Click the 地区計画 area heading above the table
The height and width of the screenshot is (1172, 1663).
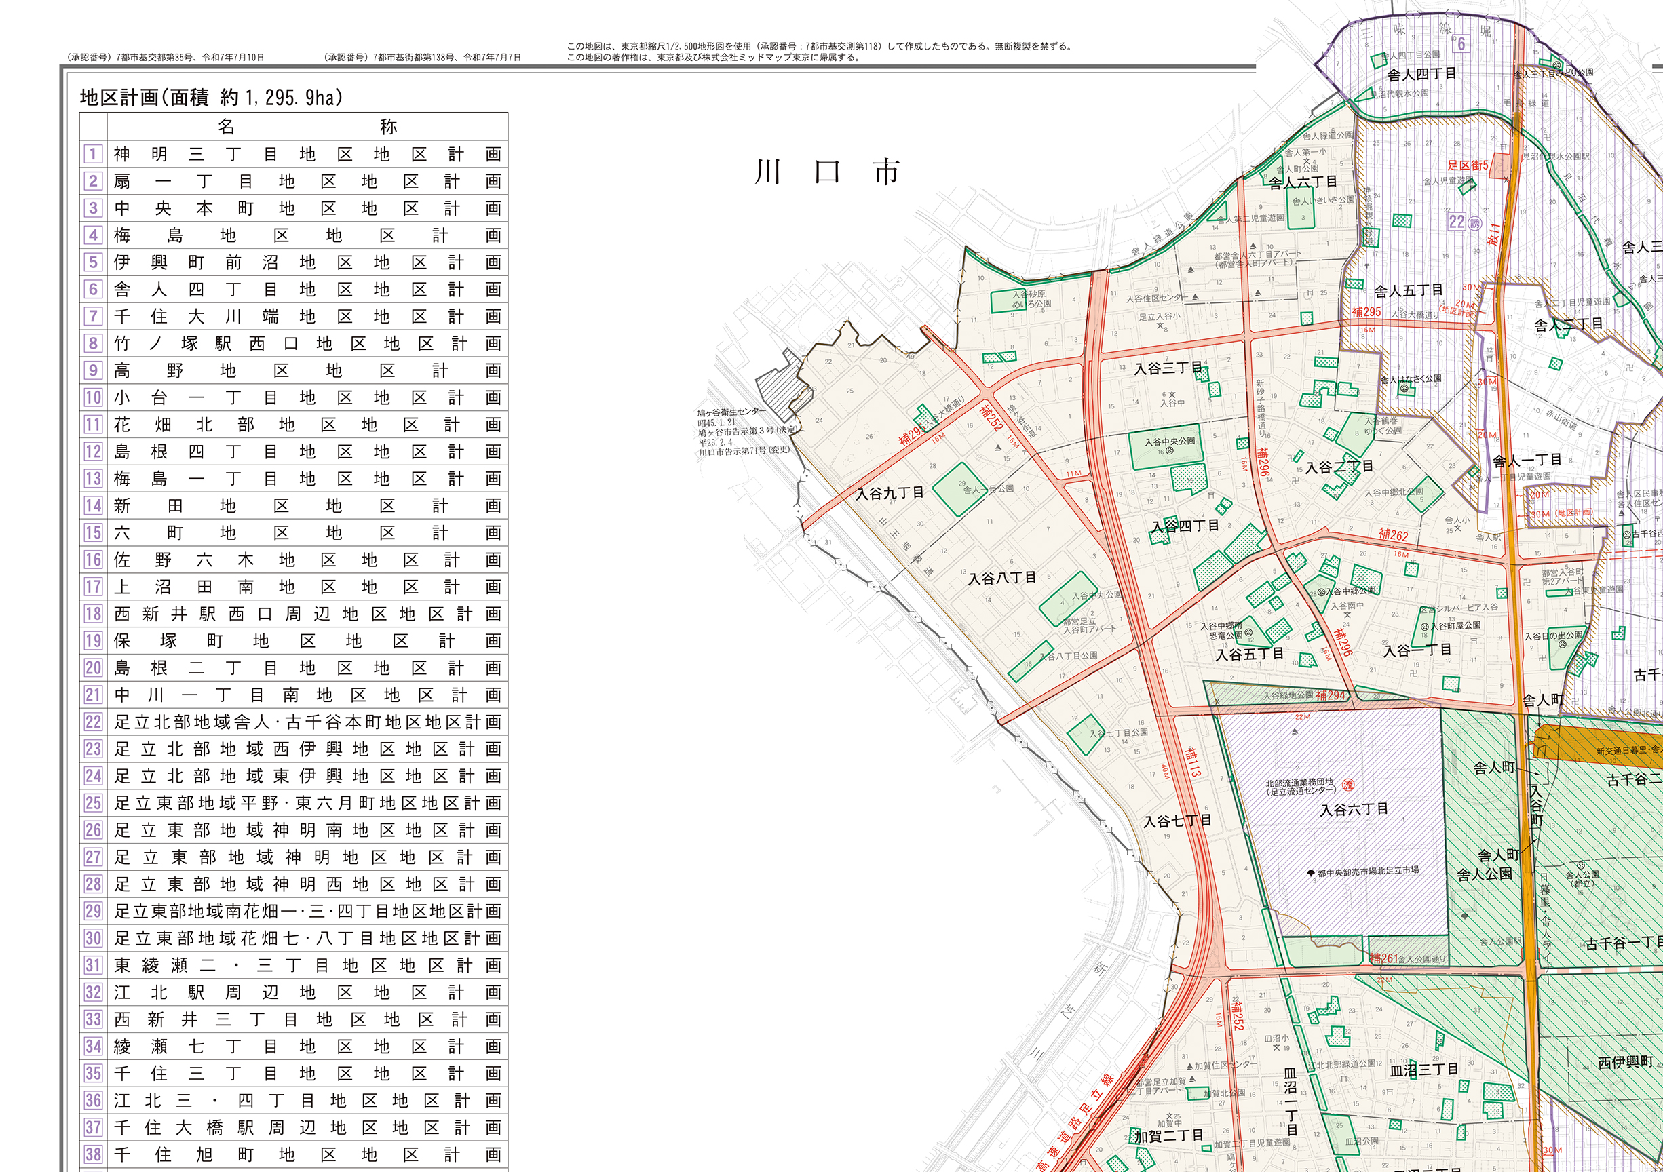click(211, 98)
